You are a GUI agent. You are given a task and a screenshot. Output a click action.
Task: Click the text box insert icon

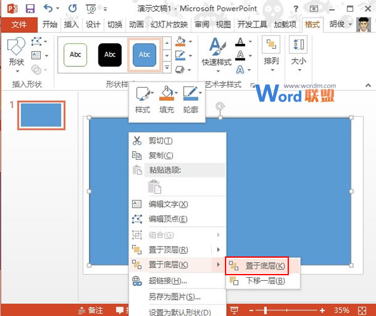[x=36, y=55]
